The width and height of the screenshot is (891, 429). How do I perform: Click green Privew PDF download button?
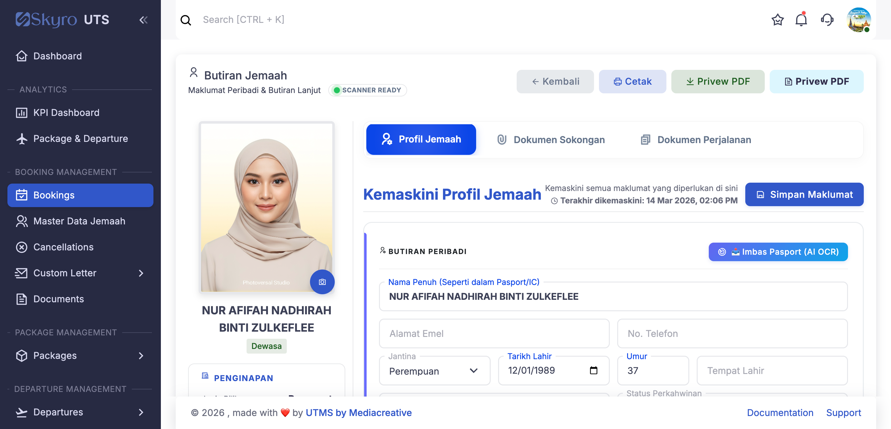coord(718,82)
